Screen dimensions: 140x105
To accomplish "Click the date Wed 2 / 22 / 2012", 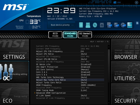I will click(57, 16).
